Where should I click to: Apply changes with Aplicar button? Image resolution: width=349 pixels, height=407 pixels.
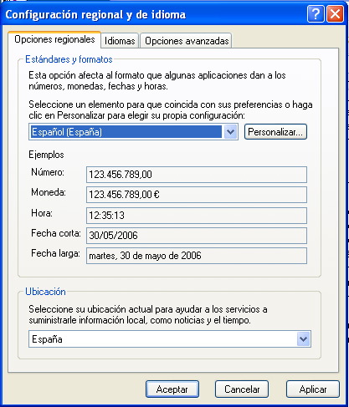(x=313, y=389)
